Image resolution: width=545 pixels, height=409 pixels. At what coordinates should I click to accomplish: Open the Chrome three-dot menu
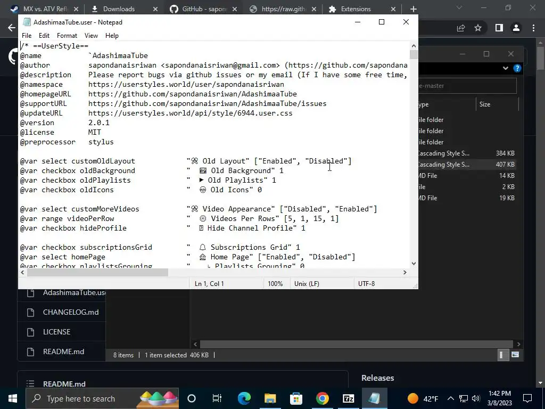coord(533,28)
